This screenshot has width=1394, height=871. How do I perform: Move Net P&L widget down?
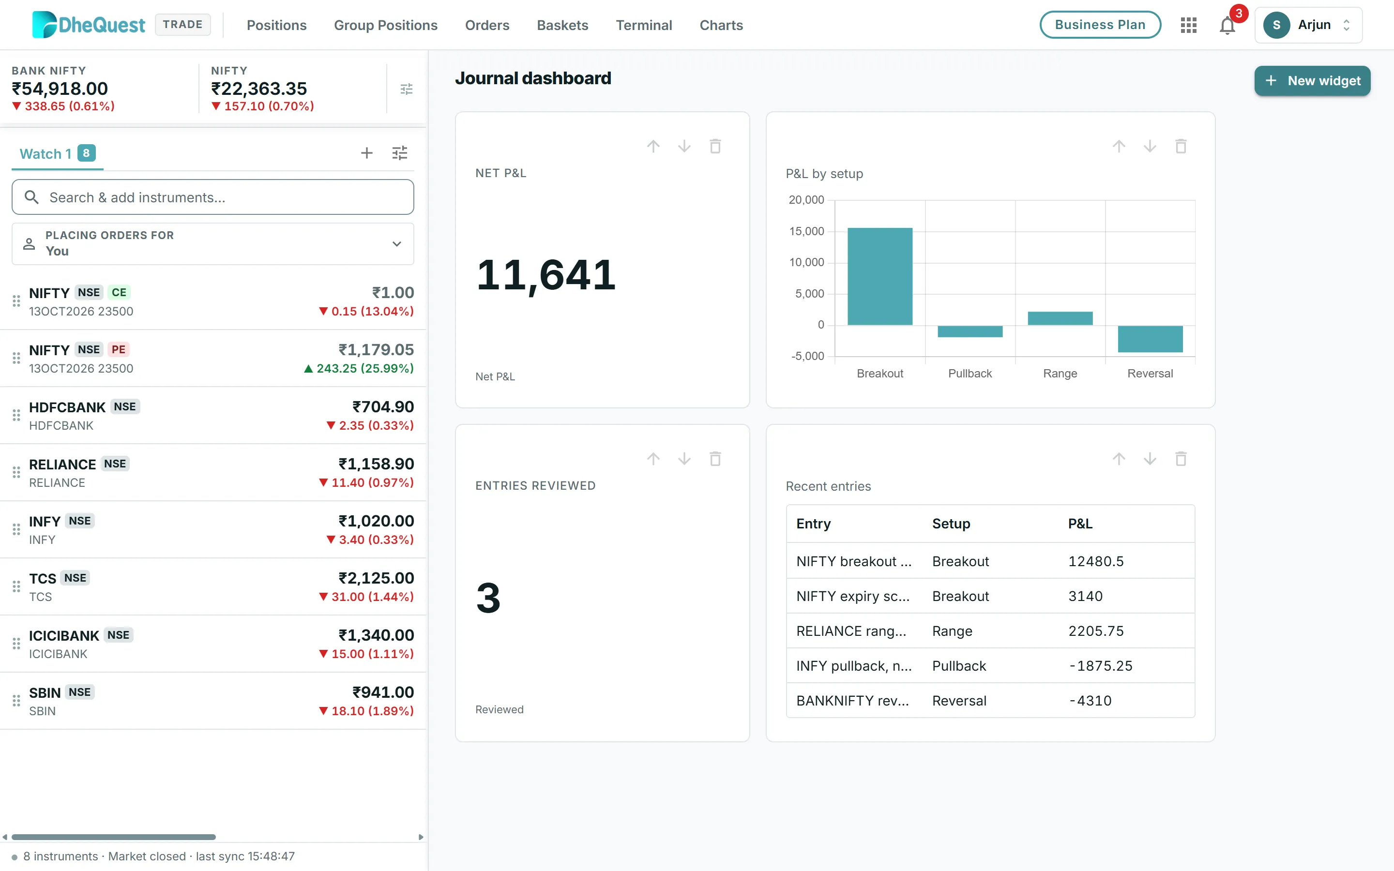point(684,146)
